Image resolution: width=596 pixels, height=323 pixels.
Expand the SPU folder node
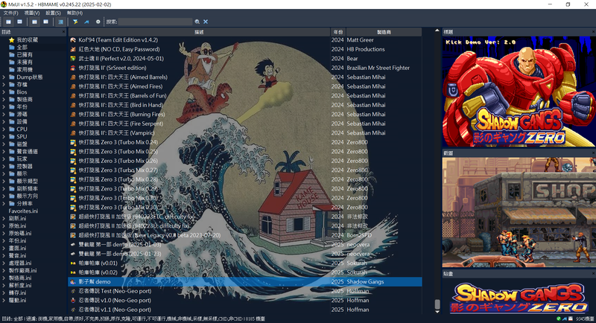(4, 136)
